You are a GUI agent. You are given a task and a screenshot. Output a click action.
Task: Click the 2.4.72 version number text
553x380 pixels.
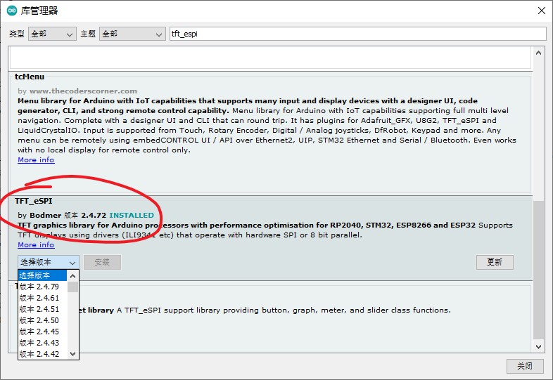[x=94, y=215]
